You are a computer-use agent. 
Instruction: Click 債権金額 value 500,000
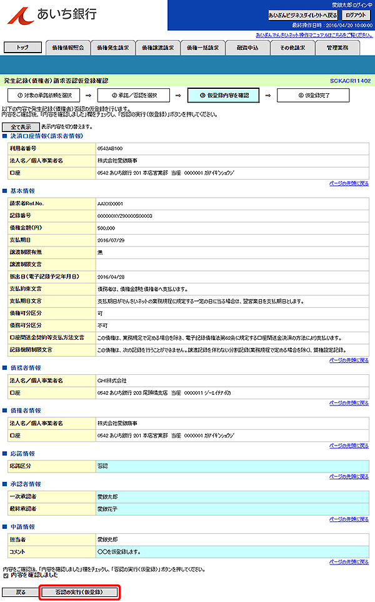click(106, 228)
